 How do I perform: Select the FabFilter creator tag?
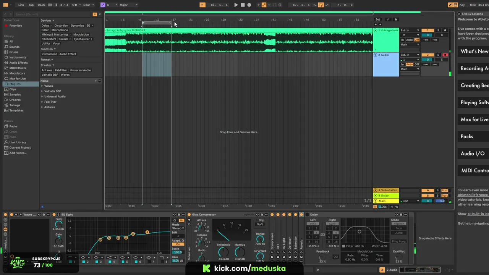click(61, 70)
